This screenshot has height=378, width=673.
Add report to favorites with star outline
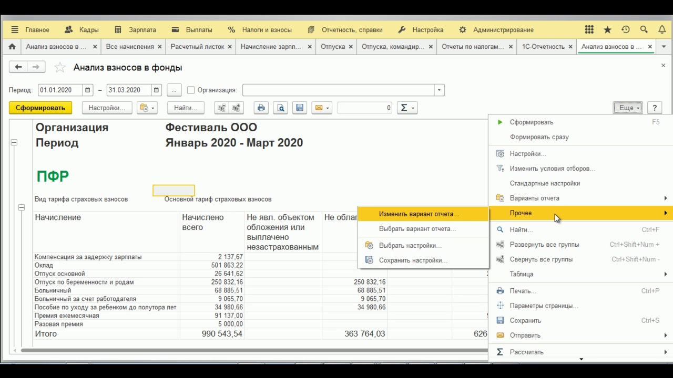pyautogui.click(x=60, y=67)
